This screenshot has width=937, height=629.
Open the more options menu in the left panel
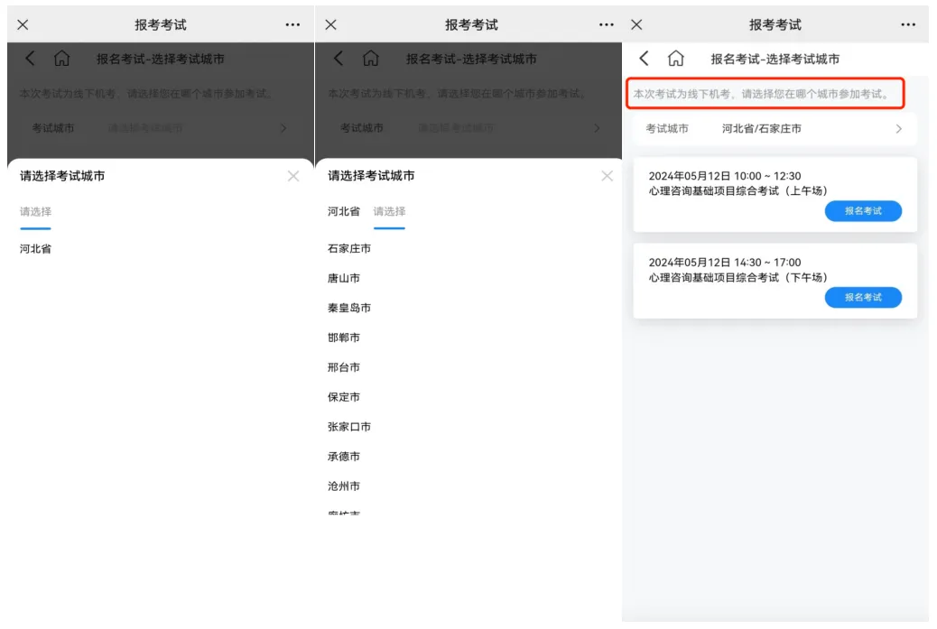pos(292,24)
